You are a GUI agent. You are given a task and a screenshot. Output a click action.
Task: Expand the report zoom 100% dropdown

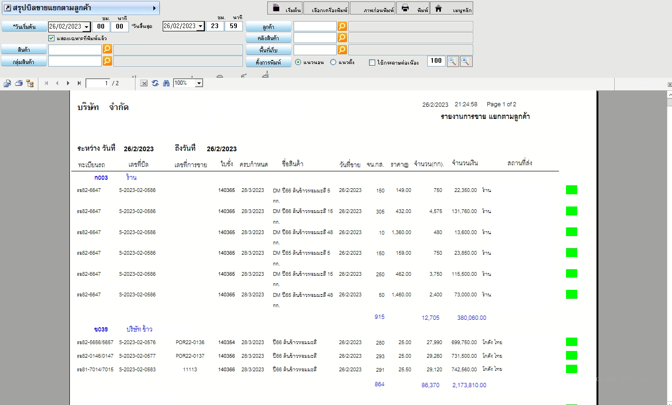pyautogui.click(x=199, y=83)
